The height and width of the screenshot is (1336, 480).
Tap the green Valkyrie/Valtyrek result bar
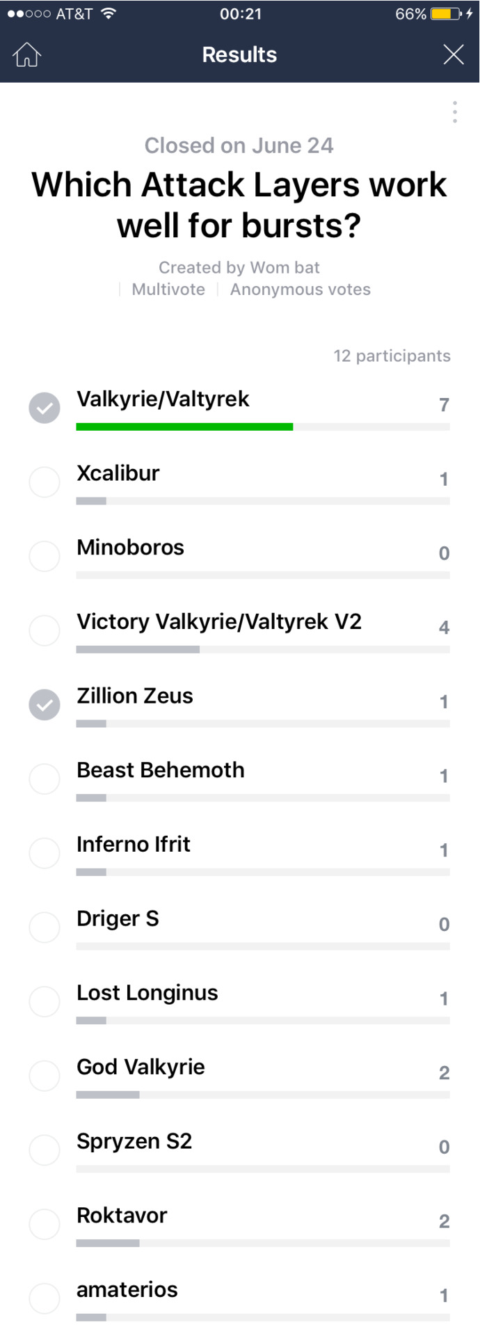[184, 427]
